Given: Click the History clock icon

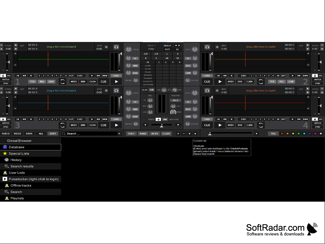Looking at the screenshot, I should (x=7, y=160).
